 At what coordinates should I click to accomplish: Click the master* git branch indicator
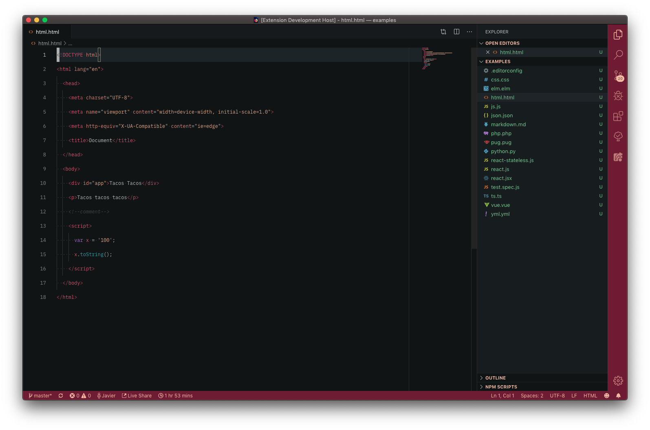click(x=40, y=396)
